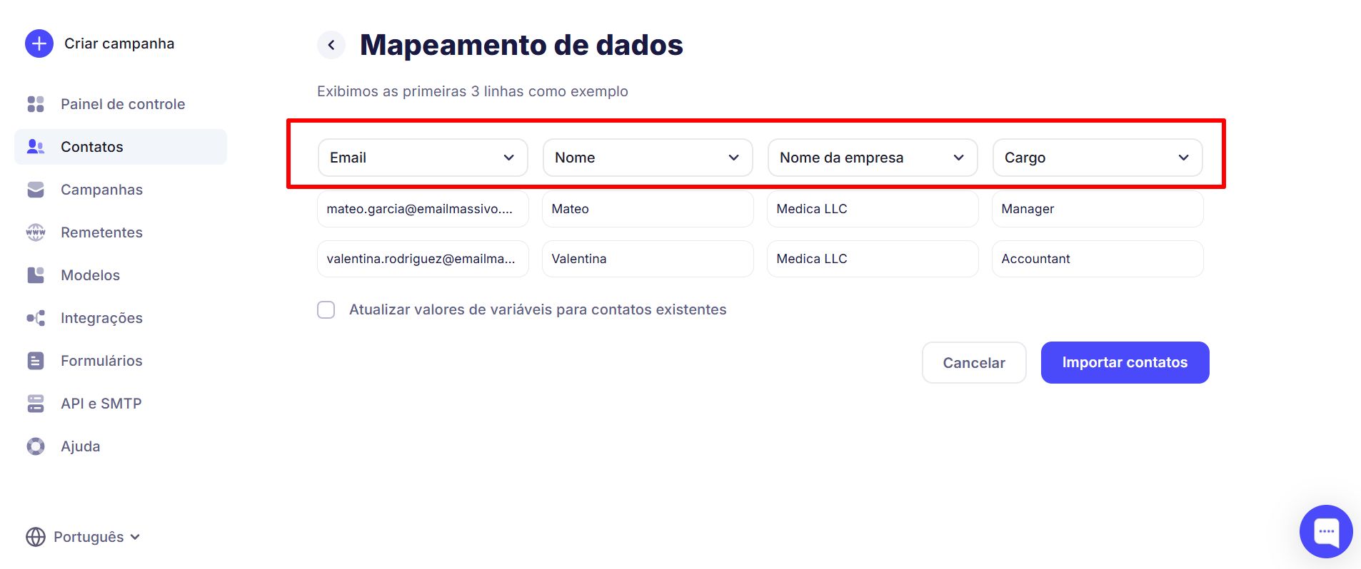Expand the Cargo column mapping dropdown
The width and height of the screenshot is (1361, 569).
[x=1097, y=158]
